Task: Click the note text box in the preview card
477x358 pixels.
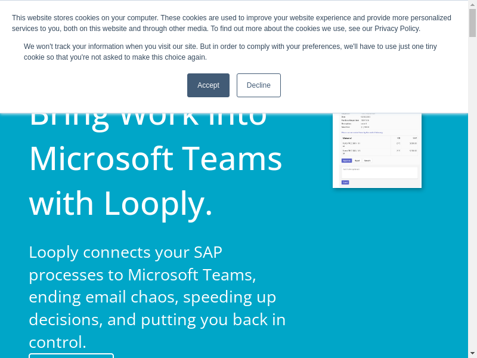Action: coord(379,172)
